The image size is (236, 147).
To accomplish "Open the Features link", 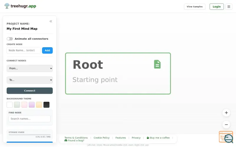I will [121, 138].
